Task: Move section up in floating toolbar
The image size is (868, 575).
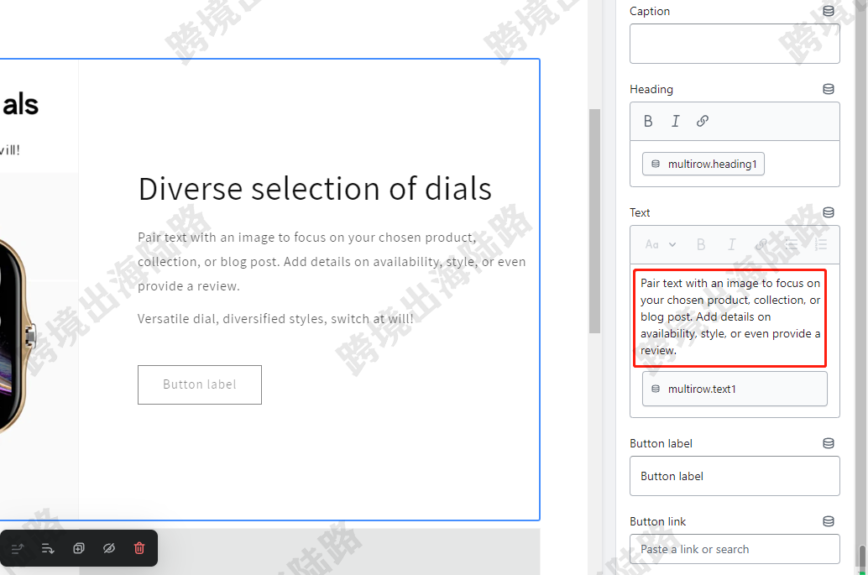Action: 17,548
